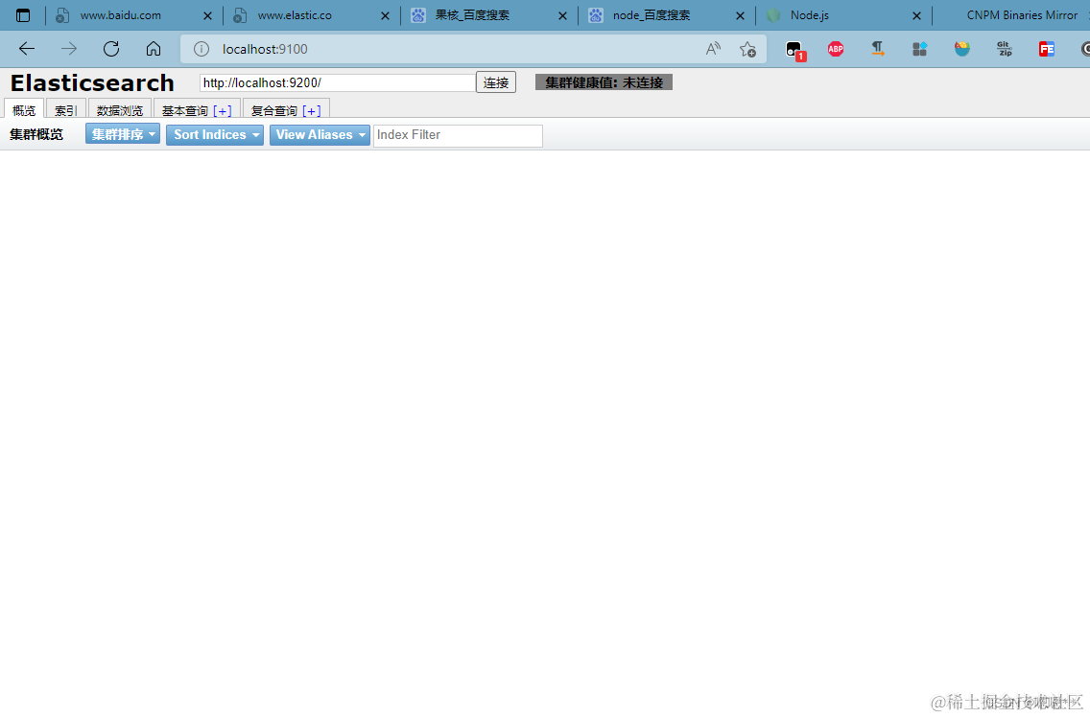The image size is (1090, 718).
Task: Open the 概览 overview tab
Action: click(x=24, y=110)
